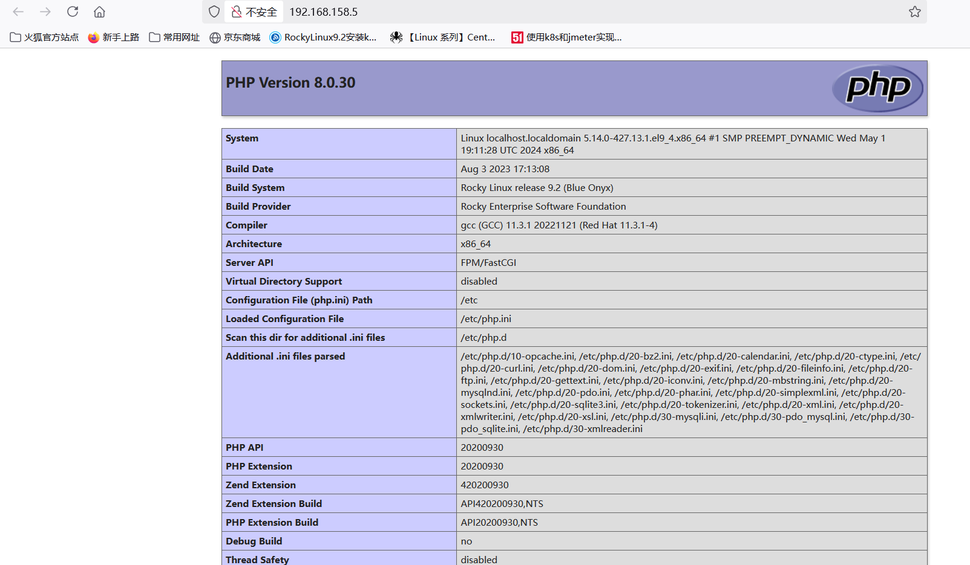Open the 使用k8s和jmeter实现... bookmark

tap(567, 37)
